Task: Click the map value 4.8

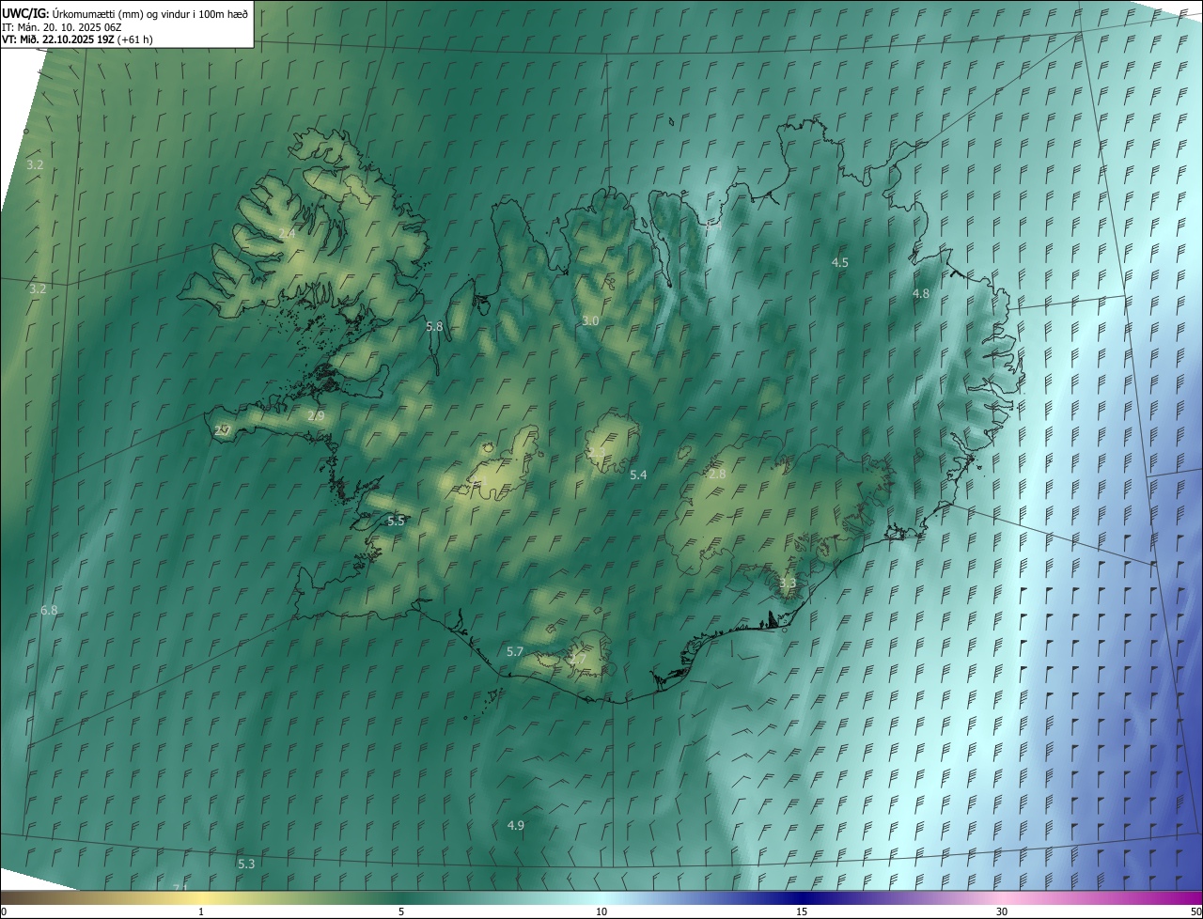Action: click(x=921, y=293)
